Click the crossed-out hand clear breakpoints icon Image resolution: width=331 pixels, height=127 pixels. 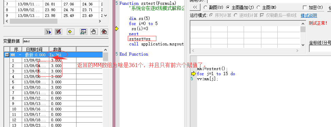click(x=104, y=32)
